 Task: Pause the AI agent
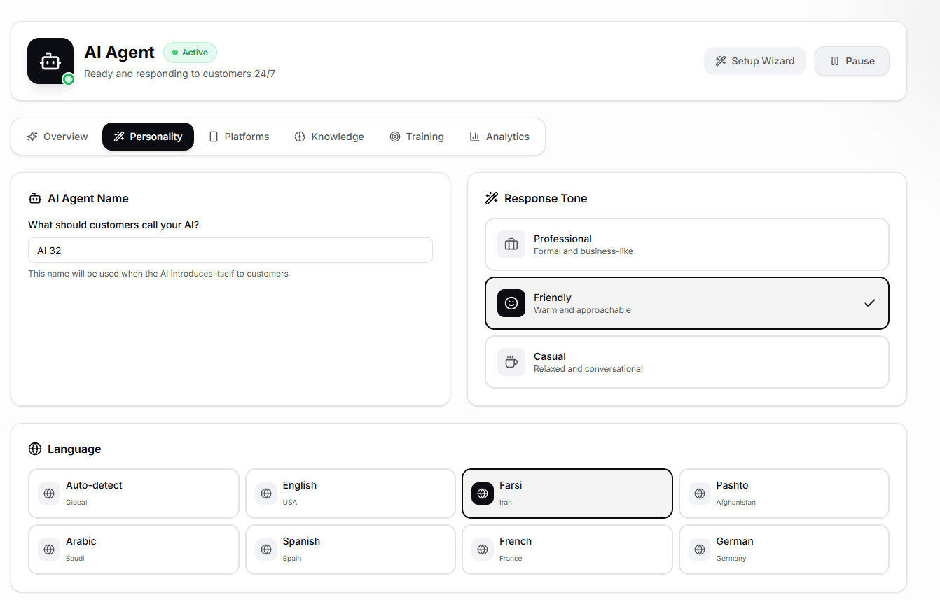coord(852,61)
